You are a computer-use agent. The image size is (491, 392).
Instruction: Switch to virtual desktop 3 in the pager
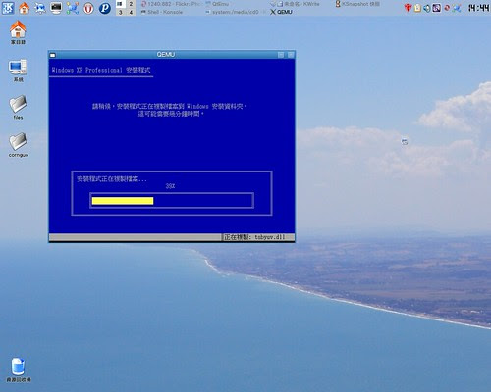(120, 12)
